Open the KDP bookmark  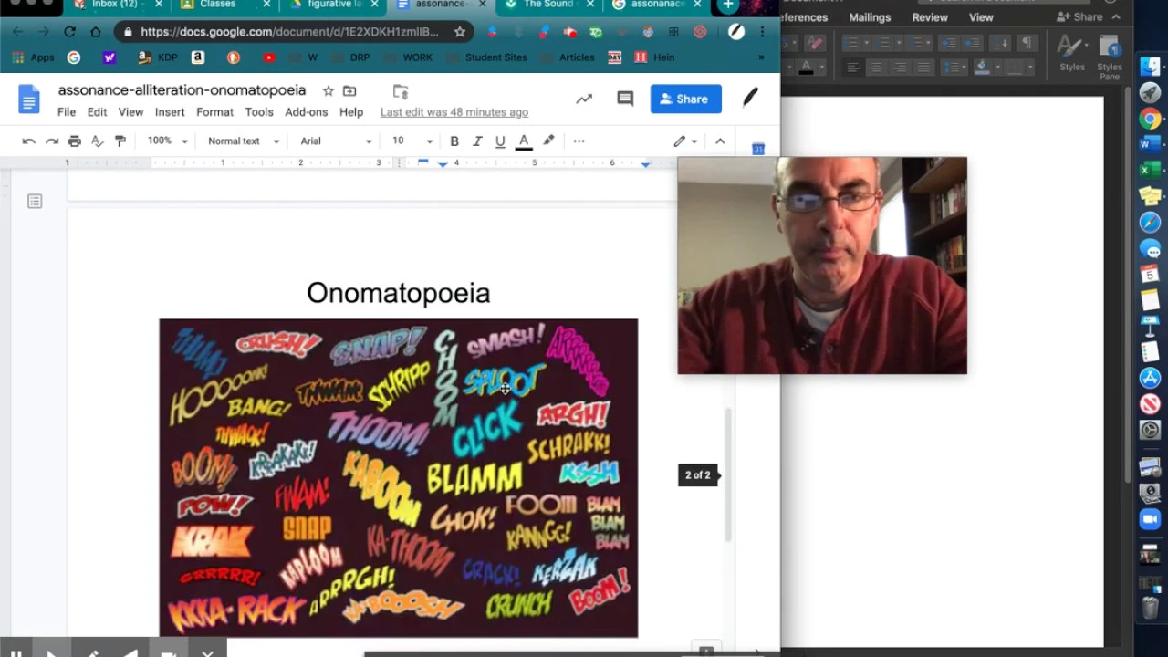click(159, 57)
